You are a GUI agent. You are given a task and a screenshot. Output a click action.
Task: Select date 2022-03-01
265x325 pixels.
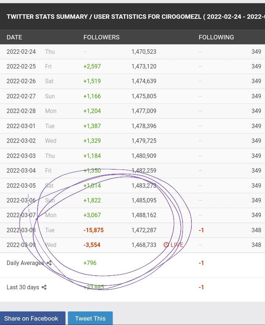[x=21, y=126]
